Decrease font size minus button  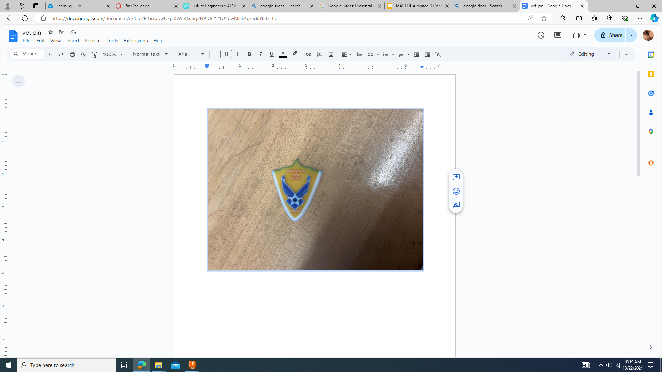[215, 54]
